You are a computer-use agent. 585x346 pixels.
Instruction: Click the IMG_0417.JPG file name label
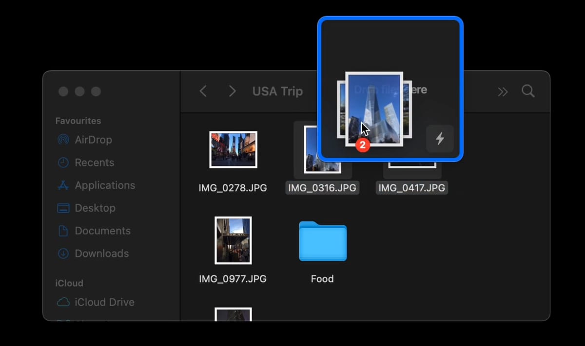tap(412, 188)
